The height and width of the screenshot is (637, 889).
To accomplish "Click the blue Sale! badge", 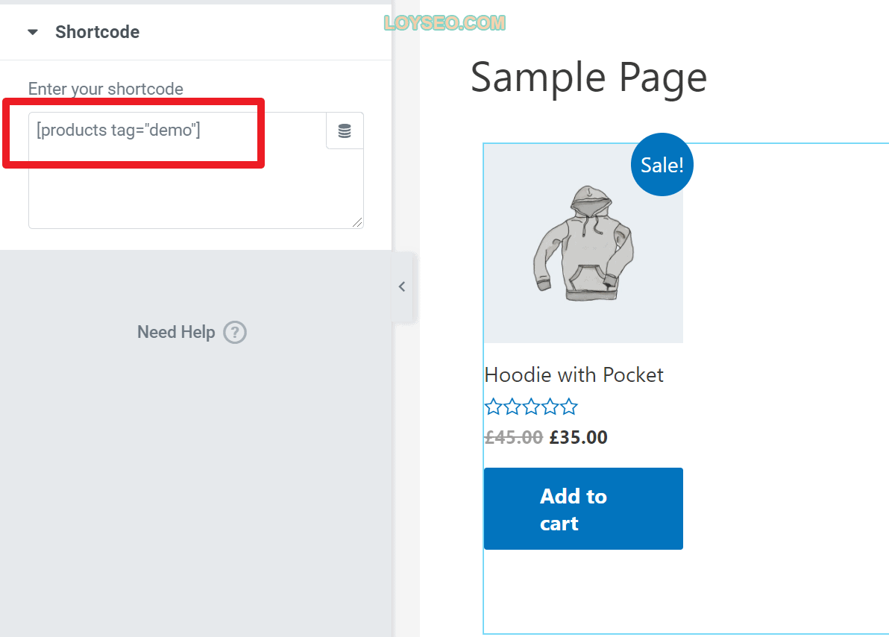I will click(x=662, y=165).
